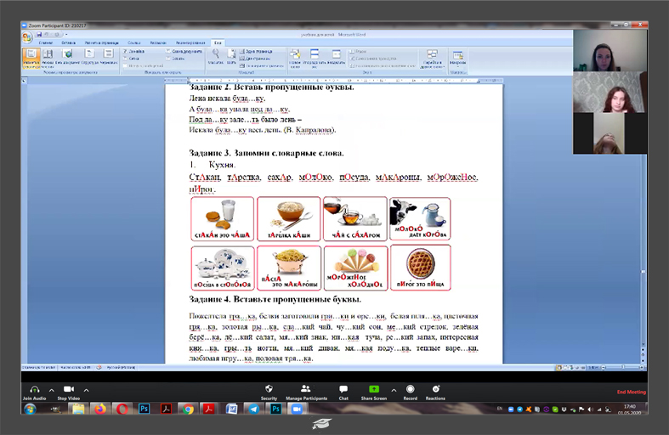Open the Mailings (Рассылки) ribbon tab

click(x=158, y=42)
